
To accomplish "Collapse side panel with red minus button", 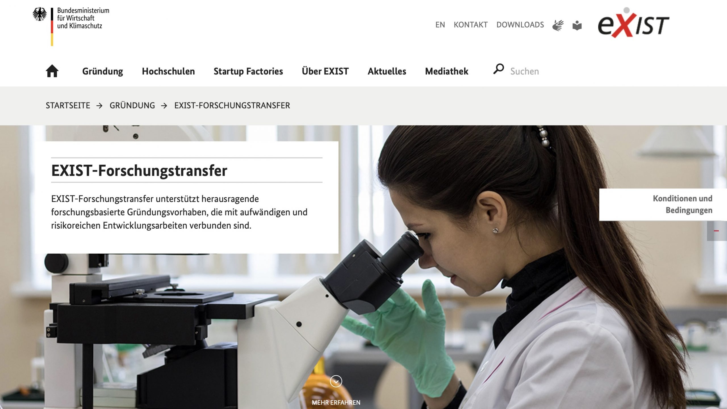I will [716, 231].
